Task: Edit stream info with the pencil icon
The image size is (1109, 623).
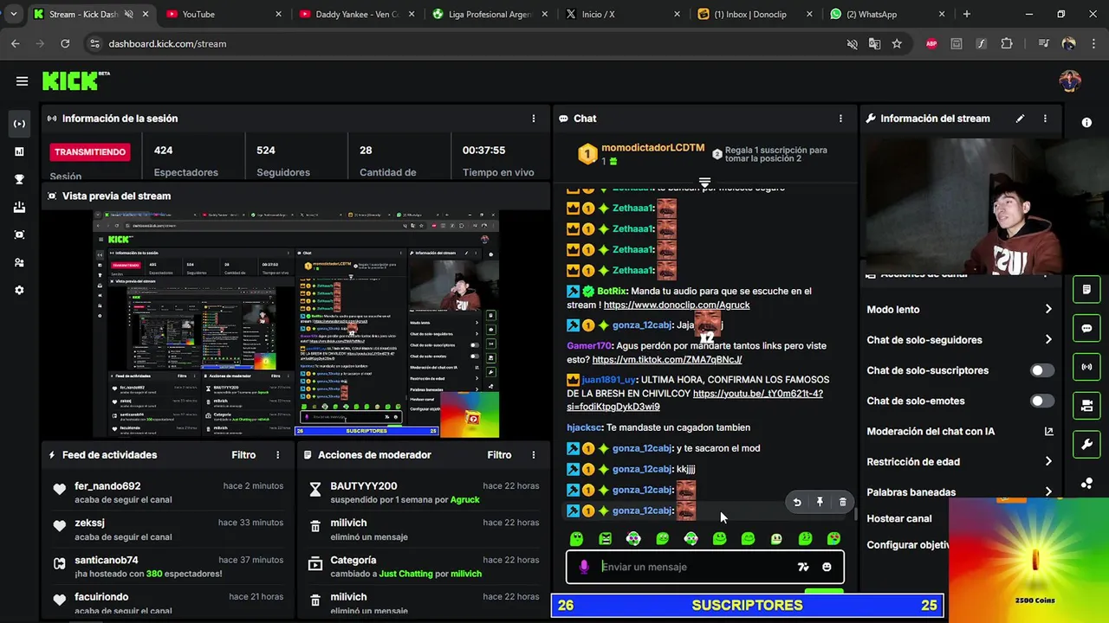Action: click(x=1020, y=119)
